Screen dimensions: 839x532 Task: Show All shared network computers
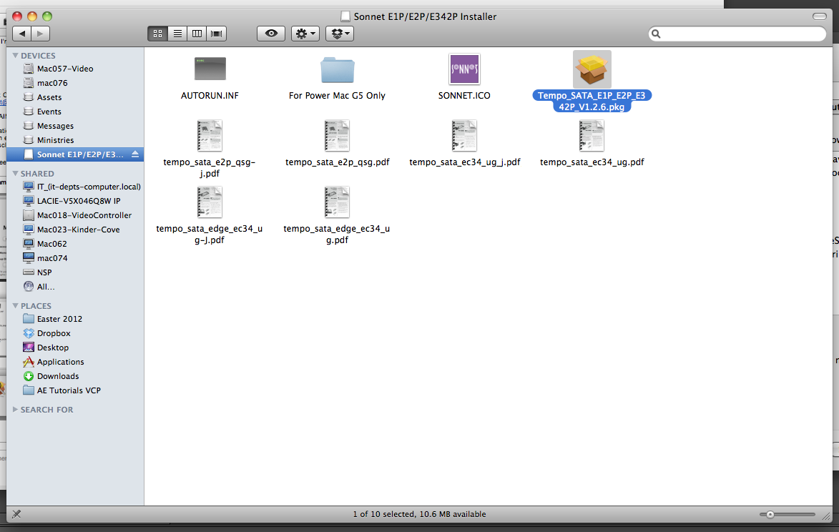pyautogui.click(x=75, y=287)
